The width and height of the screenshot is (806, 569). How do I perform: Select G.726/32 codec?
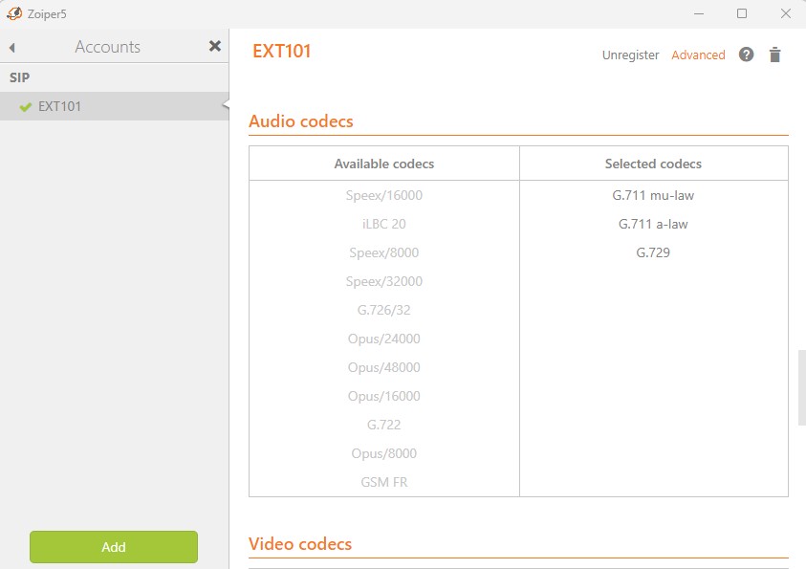384,310
